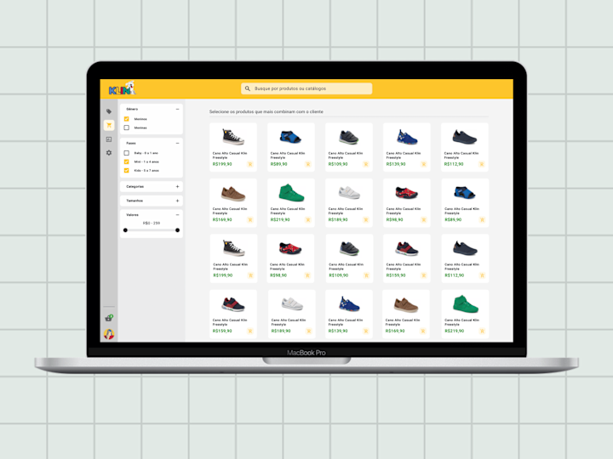Add fourth-row R$159,90 sneaker to cart

pos(249,331)
